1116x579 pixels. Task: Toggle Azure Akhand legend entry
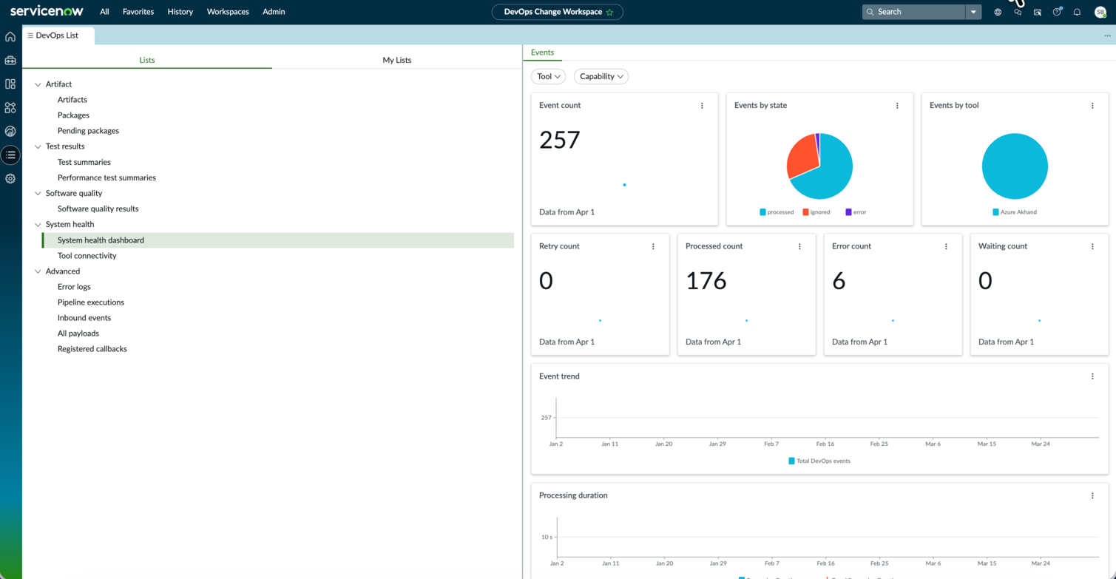tap(1015, 212)
